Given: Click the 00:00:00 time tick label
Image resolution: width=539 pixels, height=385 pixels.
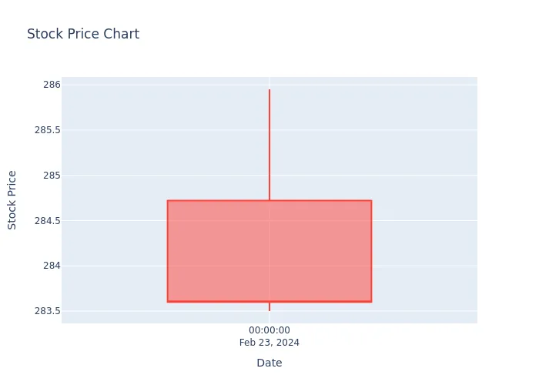Looking at the screenshot, I should (269, 330).
